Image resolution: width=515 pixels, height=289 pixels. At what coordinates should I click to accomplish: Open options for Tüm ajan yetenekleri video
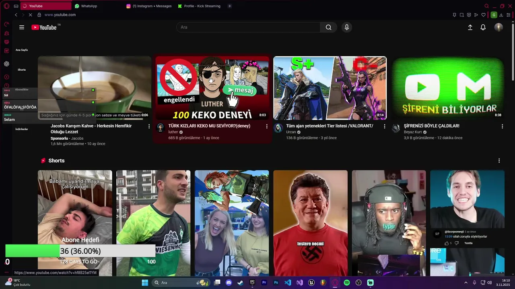(384, 126)
